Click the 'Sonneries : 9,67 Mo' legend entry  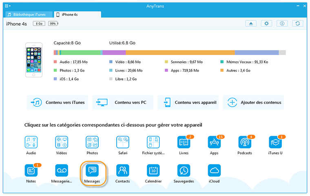184,62
